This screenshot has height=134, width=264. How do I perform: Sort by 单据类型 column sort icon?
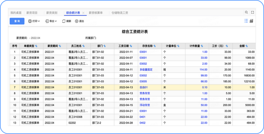[36, 46]
